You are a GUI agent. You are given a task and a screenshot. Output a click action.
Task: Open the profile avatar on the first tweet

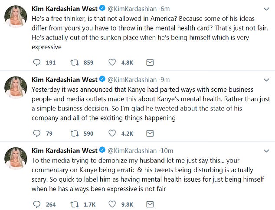[16, 20]
